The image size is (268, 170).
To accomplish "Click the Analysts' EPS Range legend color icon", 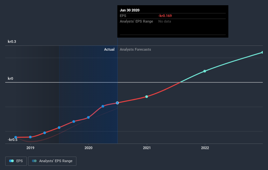I will tap(34, 161).
